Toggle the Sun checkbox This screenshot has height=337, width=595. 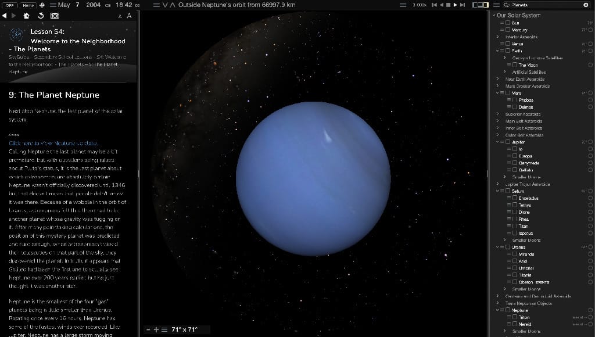pos(508,23)
